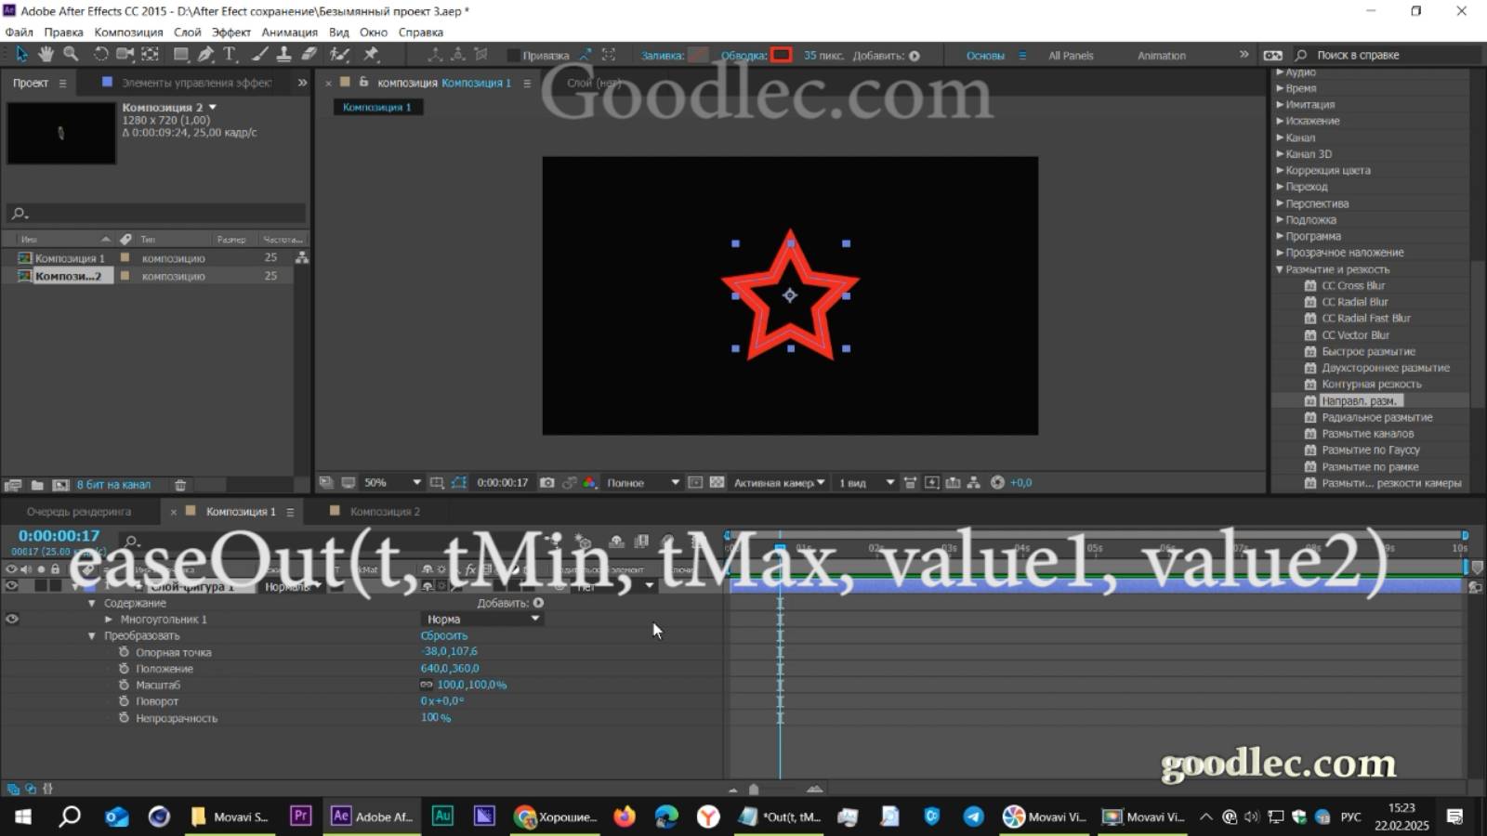1487x836 pixels.
Task: Enable stopwatch for Поворот
Action: pyautogui.click(x=124, y=701)
